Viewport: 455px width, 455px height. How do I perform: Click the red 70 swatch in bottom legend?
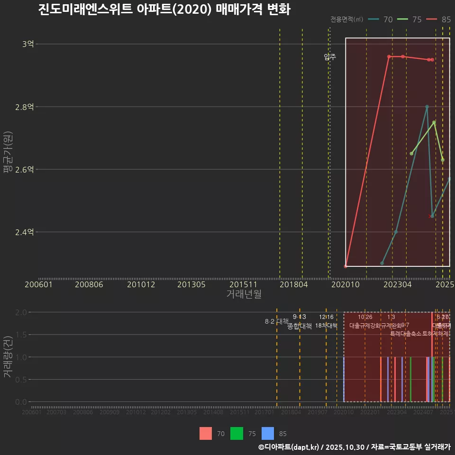point(205,434)
